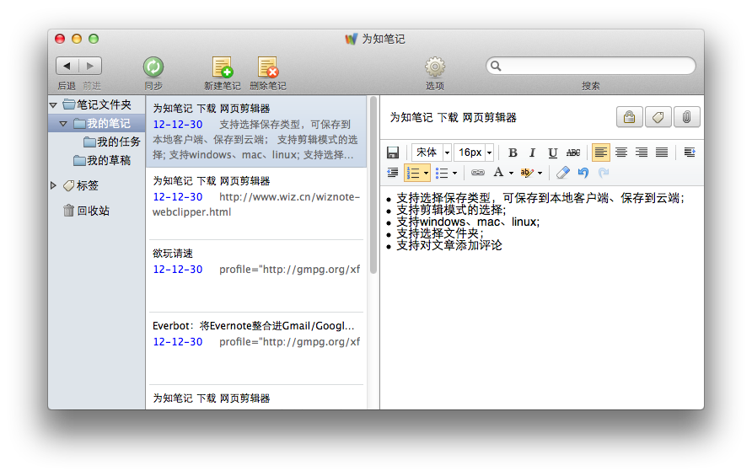Toggle strikethrough ABC formatting
752x476 pixels.
click(x=573, y=152)
